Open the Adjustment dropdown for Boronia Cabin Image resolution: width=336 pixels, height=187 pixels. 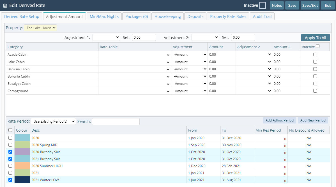(x=189, y=76)
